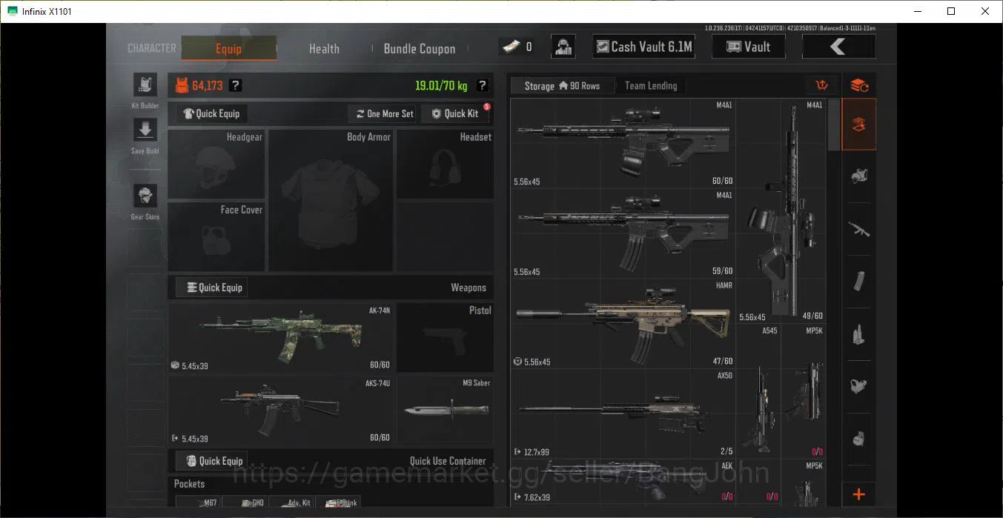Filter storage by weapon attachments sight
Viewport: 1003px width, 518px height.
(859, 386)
